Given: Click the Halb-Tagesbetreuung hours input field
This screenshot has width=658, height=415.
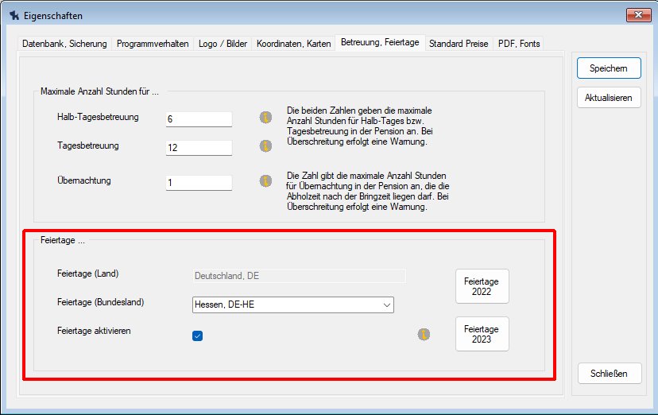Looking at the screenshot, I should (199, 119).
